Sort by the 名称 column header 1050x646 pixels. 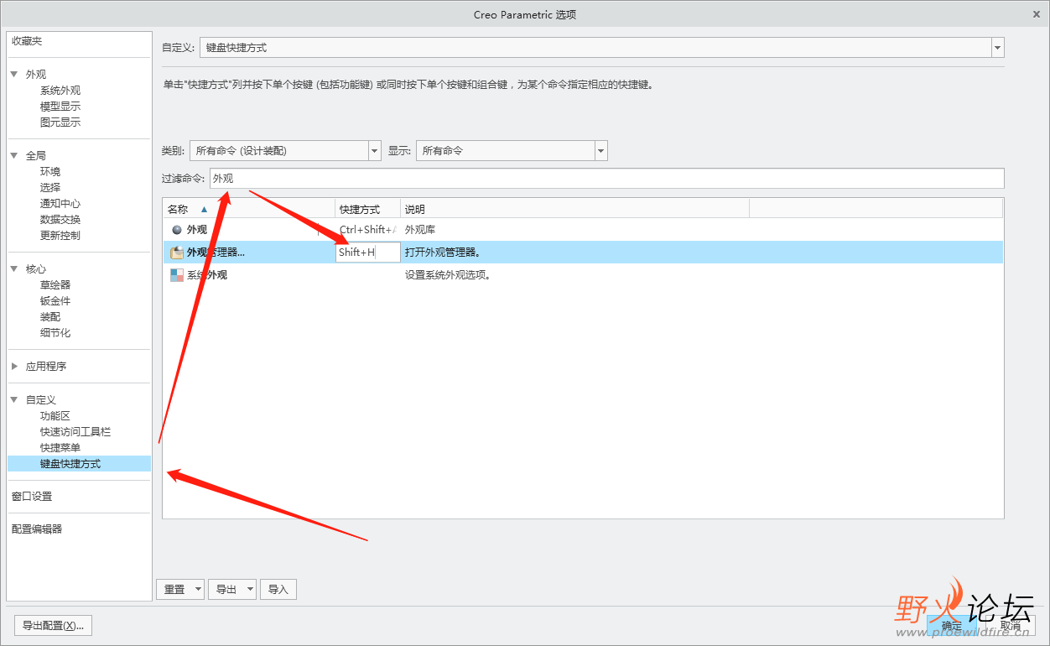click(248, 209)
